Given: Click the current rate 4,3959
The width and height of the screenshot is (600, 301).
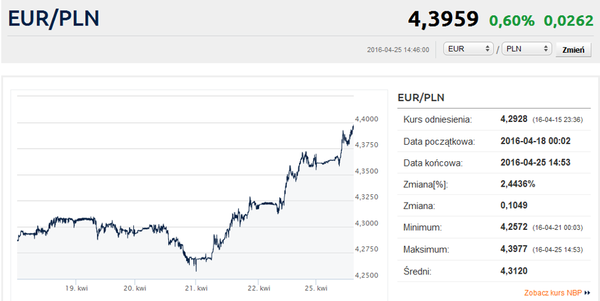Looking at the screenshot, I should 443,19.
